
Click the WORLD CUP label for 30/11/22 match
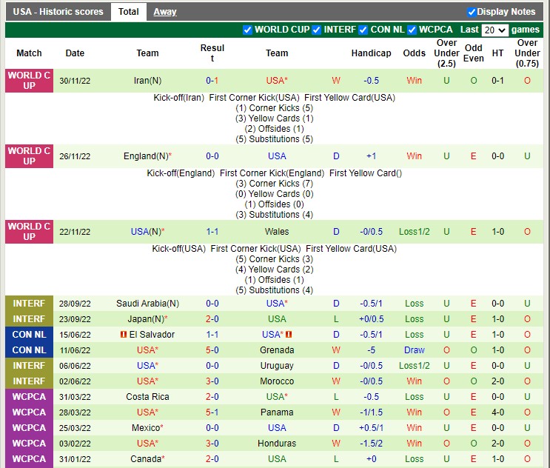pyautogui.click(x=29, y=81)
